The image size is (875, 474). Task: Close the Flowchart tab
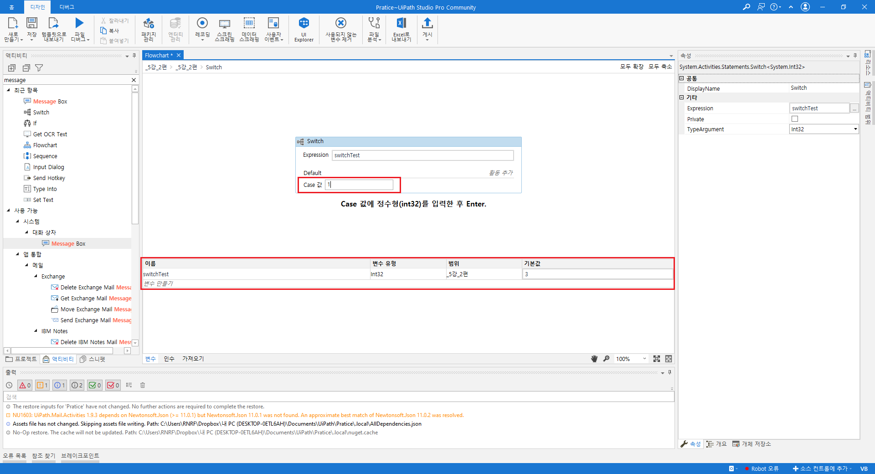point(179,55)
